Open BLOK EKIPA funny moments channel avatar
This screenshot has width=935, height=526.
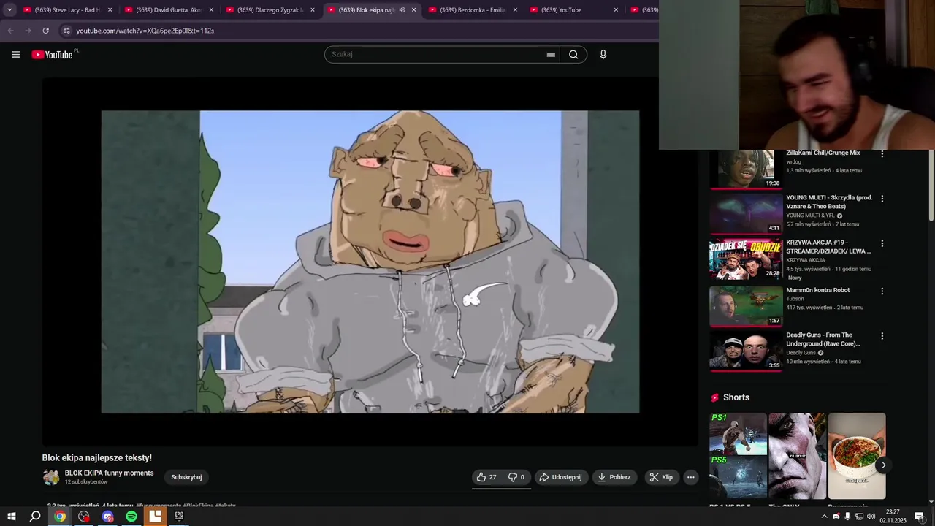[51, 477]
